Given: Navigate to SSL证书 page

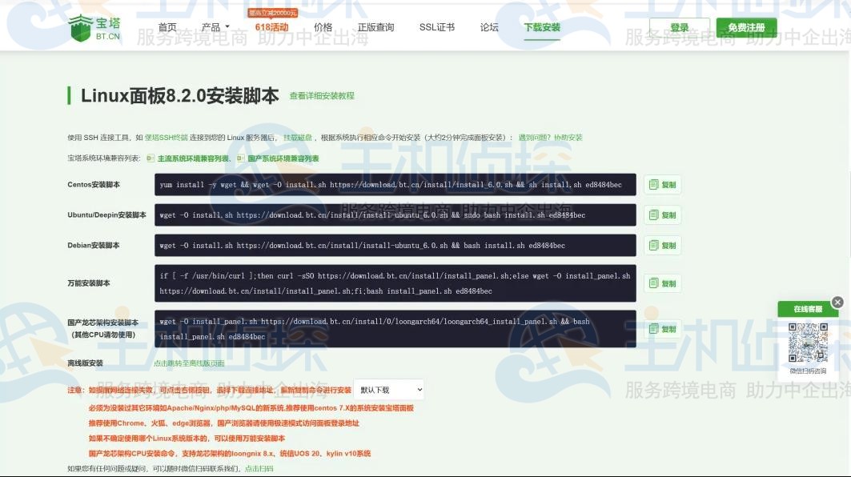Looking at the screenshot, I should tap(436, 27).
